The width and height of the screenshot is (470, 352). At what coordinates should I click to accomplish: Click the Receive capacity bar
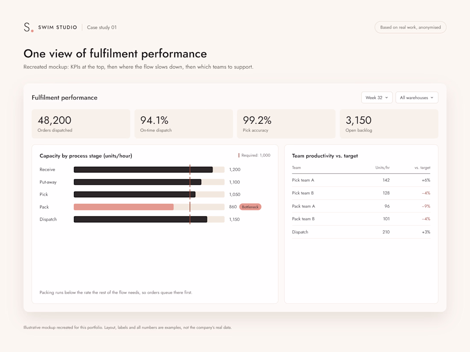coord(143,170)
